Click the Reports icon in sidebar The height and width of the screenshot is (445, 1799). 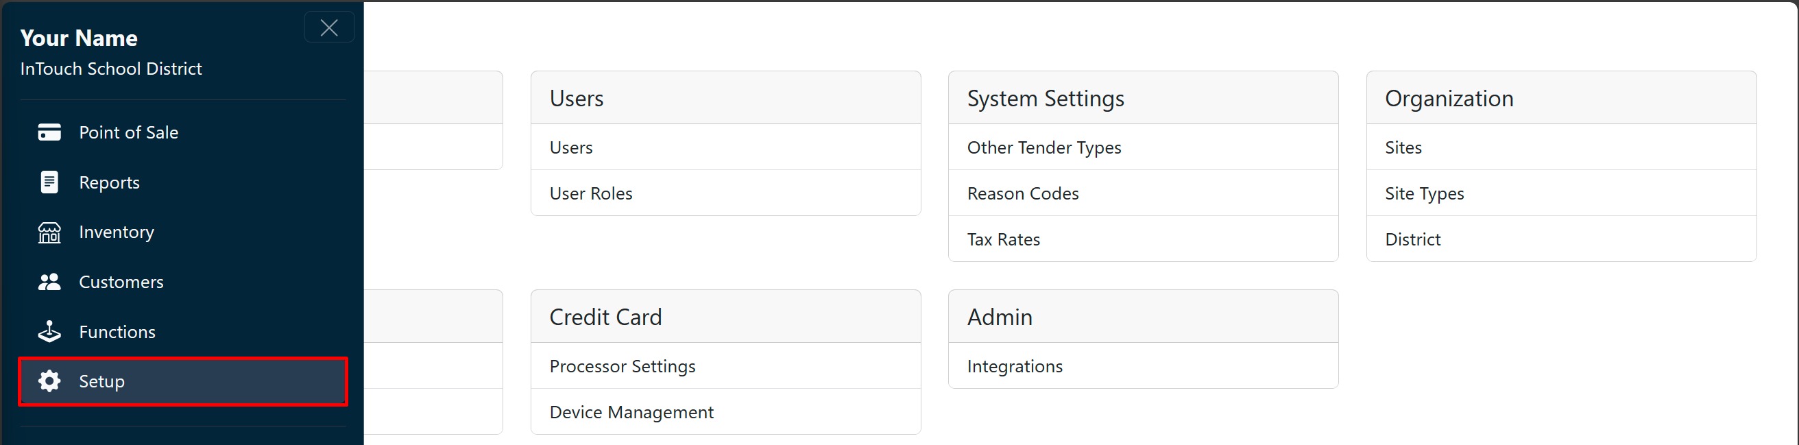pos(49,182)
